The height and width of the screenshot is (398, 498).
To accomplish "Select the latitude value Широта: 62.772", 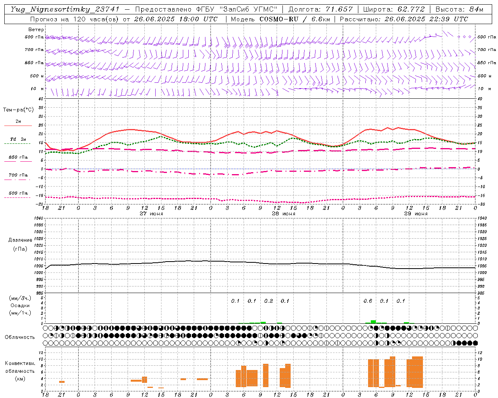I will coord(394,9).
